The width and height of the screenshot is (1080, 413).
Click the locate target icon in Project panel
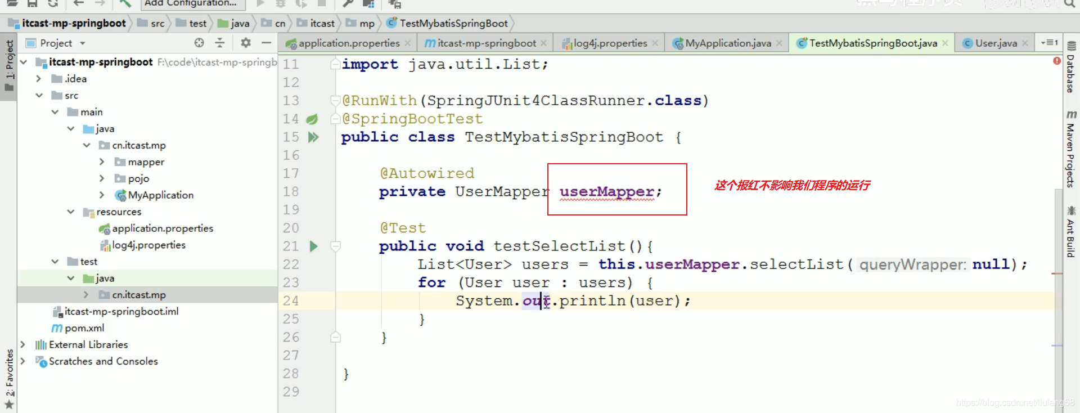(x=199, y=43)
